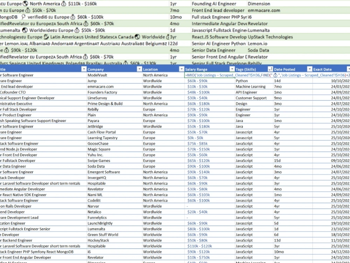
Task: Open the Salary Range filter dropdown
Action: click(232, 69)
